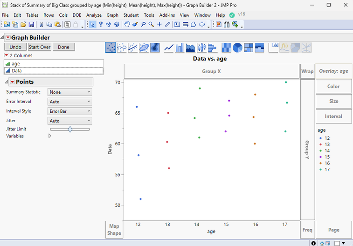This screenshot has width=353, height=246.
Task: Click the Wrap drop zone
Action: point(307,71)
